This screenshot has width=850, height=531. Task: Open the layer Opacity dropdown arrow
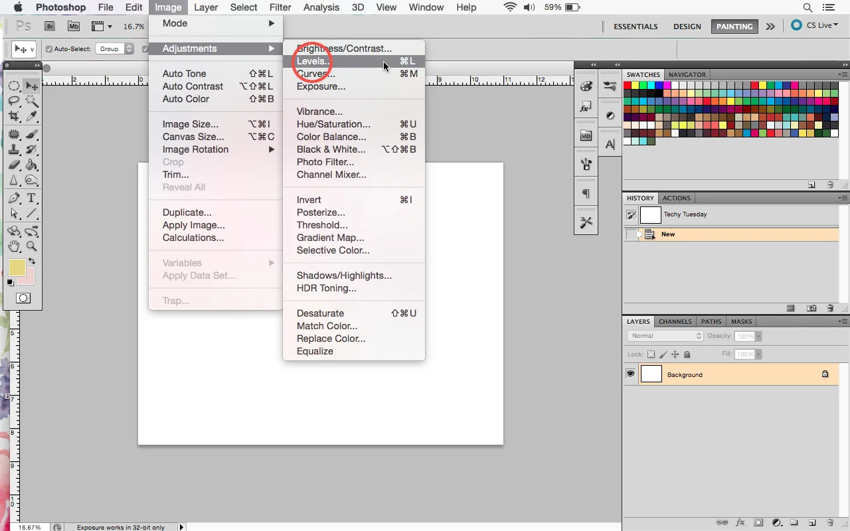(758, 337)
